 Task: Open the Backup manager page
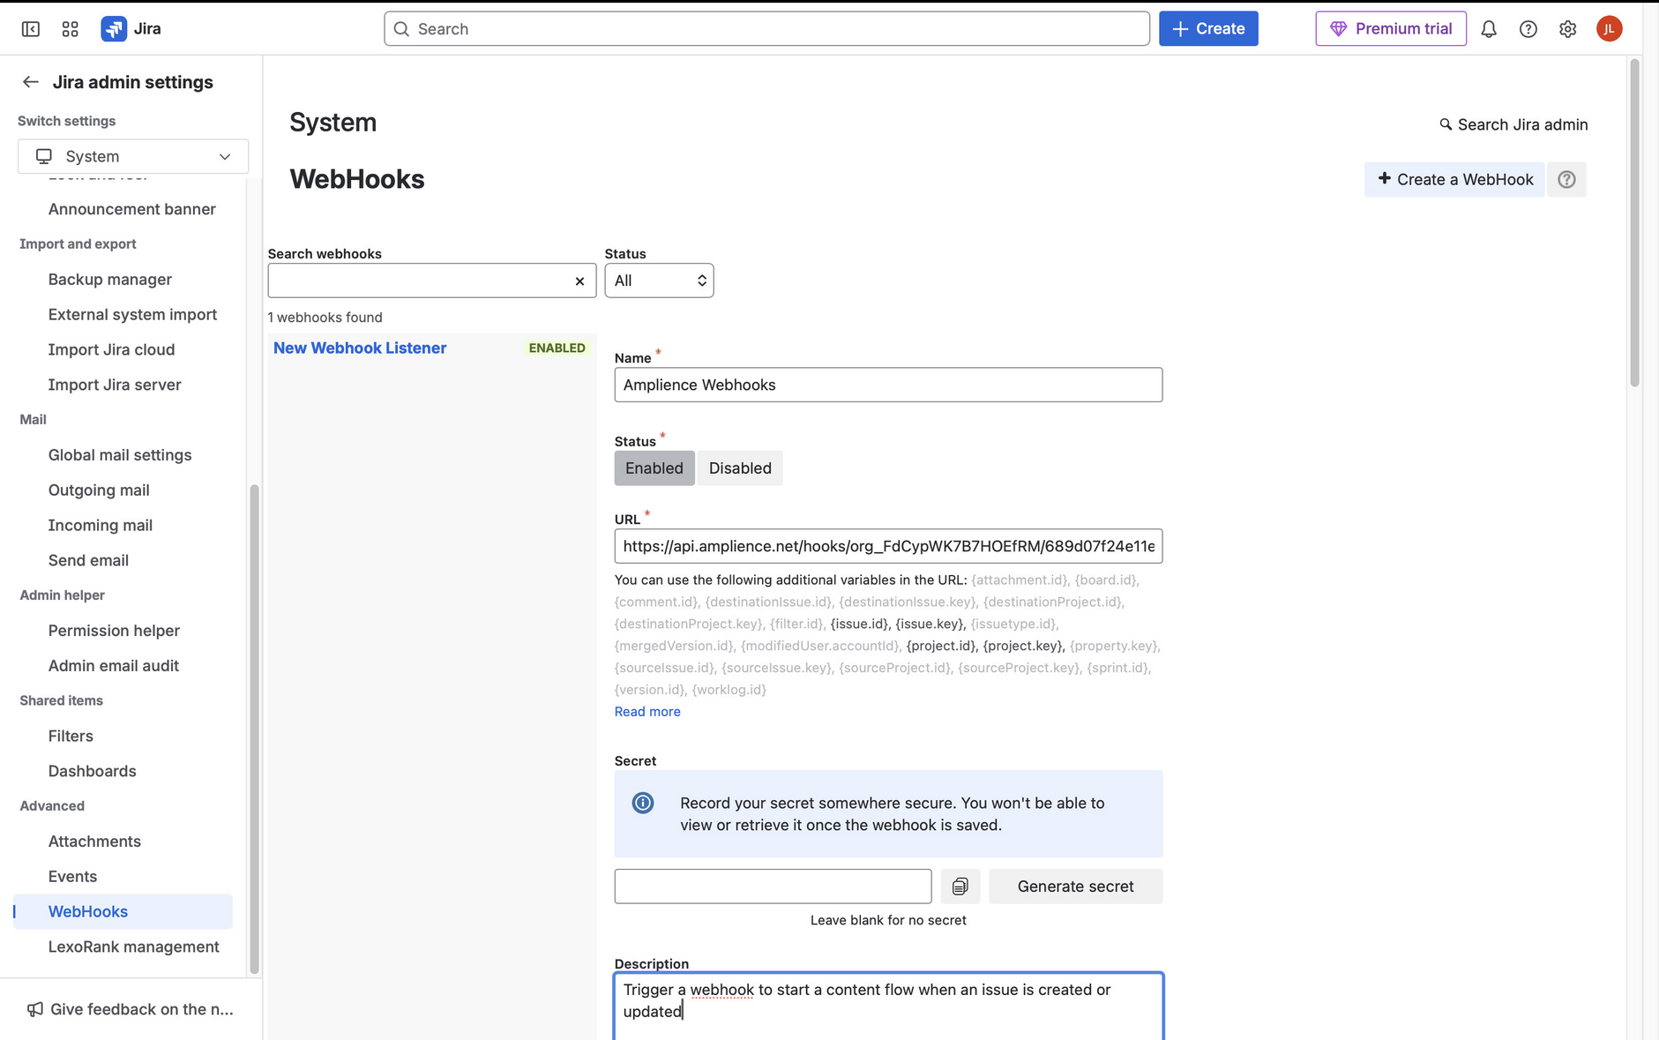click(x=109, y=279)
